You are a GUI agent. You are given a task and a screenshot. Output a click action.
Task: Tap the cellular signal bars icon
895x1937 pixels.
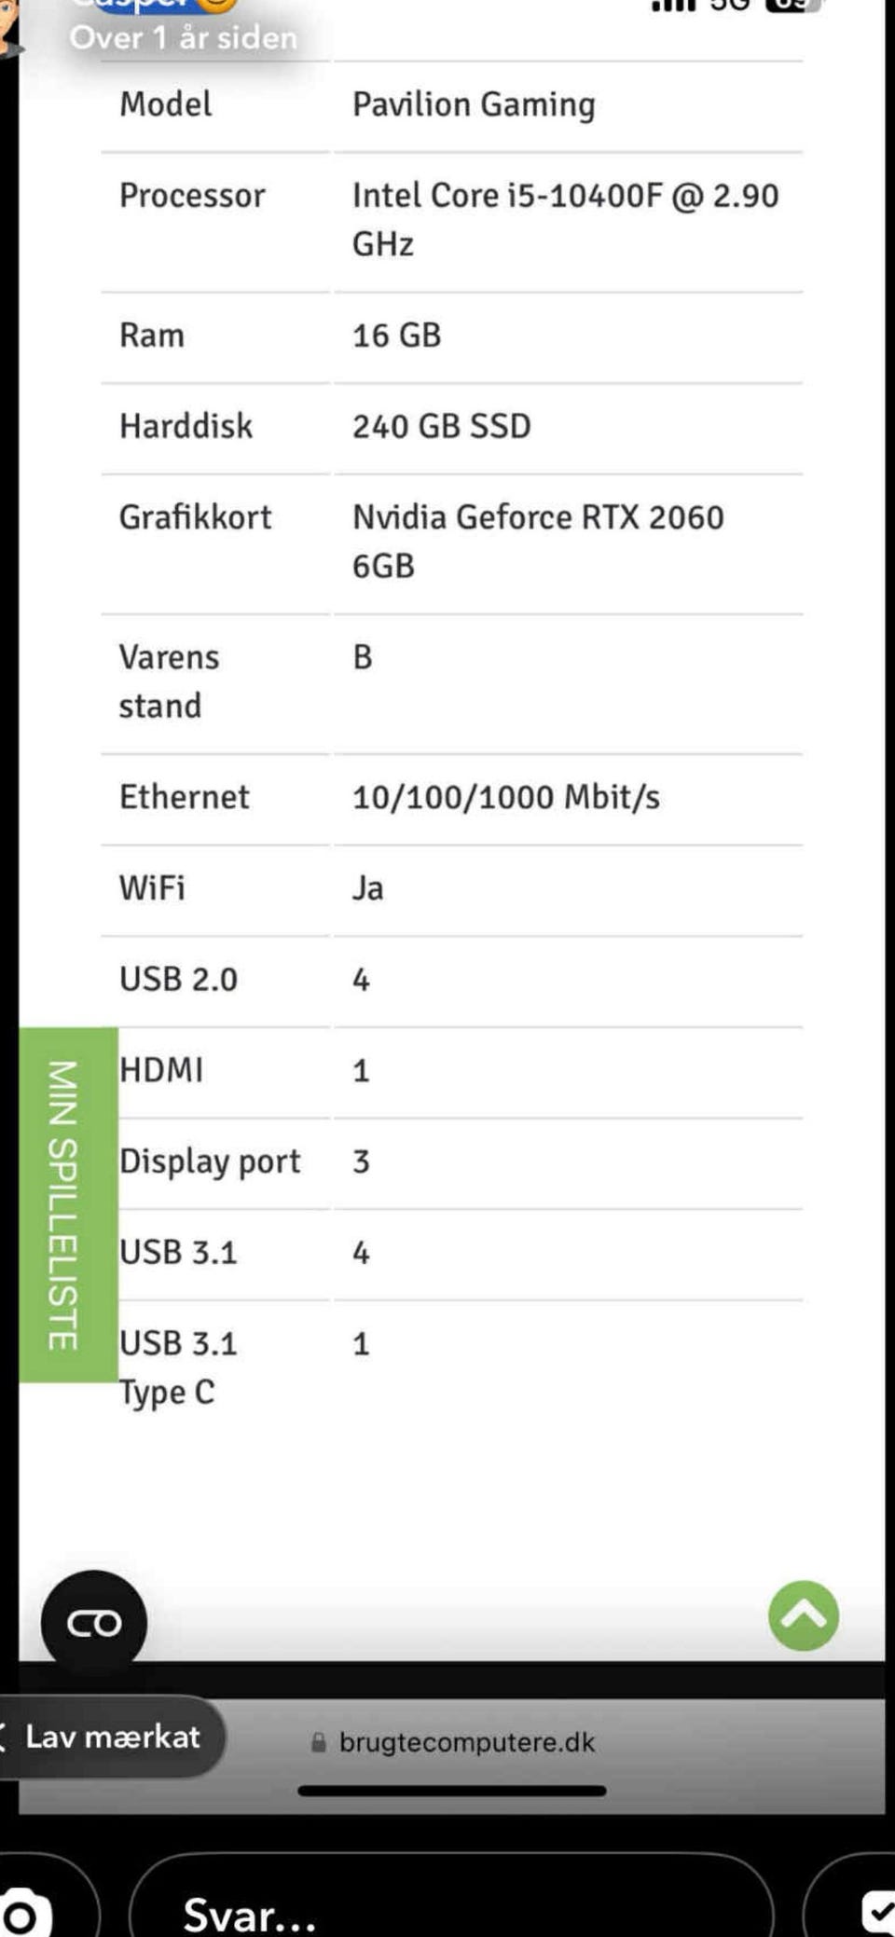point(673,6)
